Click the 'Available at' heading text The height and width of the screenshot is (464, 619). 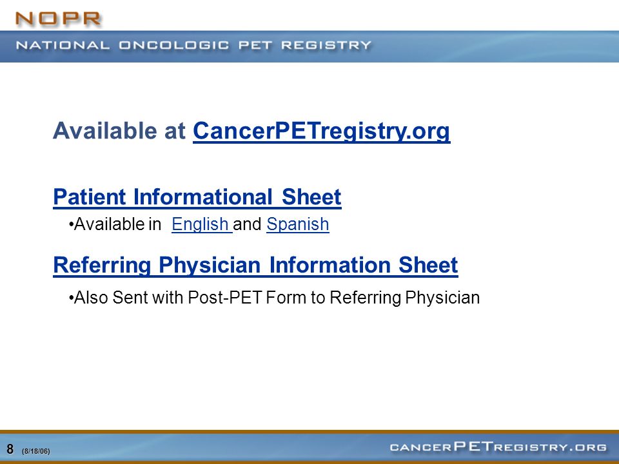119,131
